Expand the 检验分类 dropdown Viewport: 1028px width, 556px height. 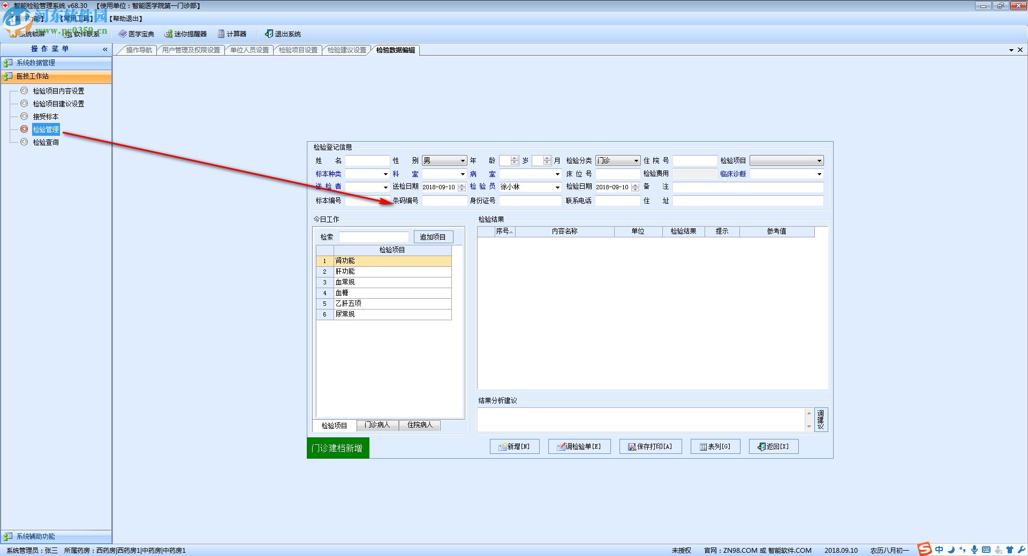pos(636,160)
